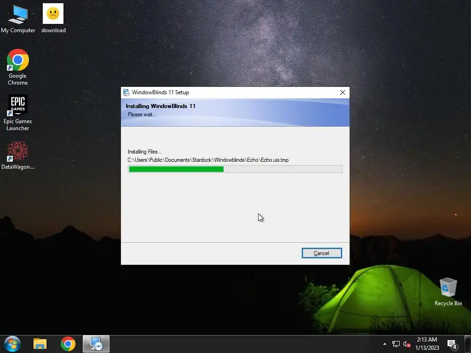Select the Google Chrome desktop shortcut
Image resolution: width=471 pixels, height=353 pixels.
click(x=18, y=67)
